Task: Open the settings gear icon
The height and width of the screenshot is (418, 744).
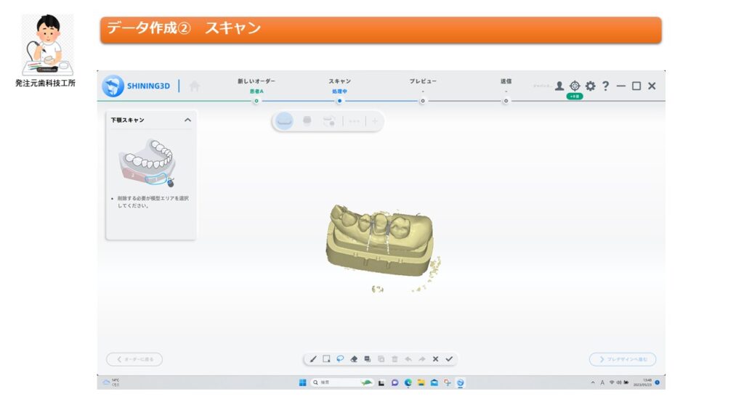Action: point(590,86)
